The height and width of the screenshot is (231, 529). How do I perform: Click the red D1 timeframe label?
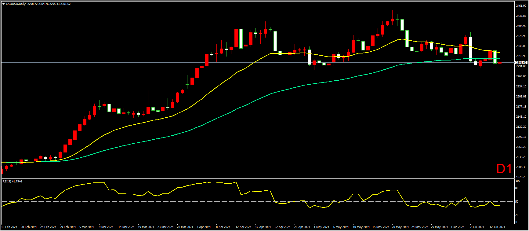tap(504, 169)
